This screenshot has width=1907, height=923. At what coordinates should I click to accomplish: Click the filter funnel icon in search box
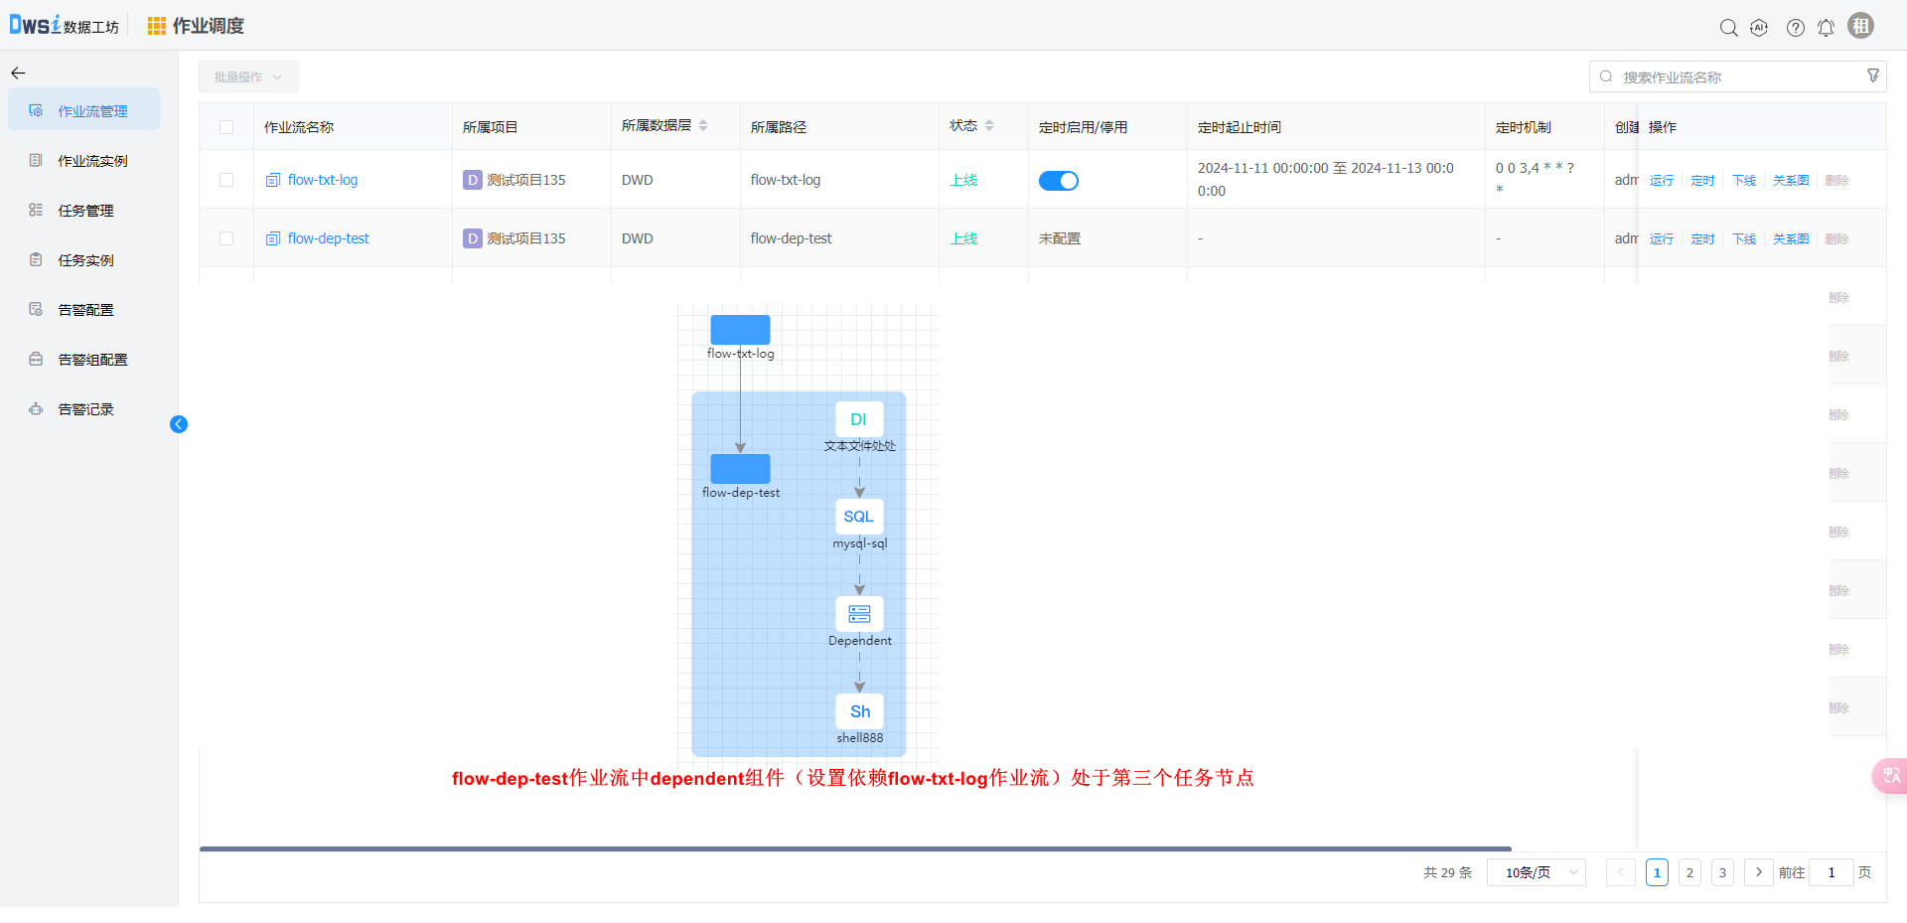pyautogui.click(x=1872, y=77)
